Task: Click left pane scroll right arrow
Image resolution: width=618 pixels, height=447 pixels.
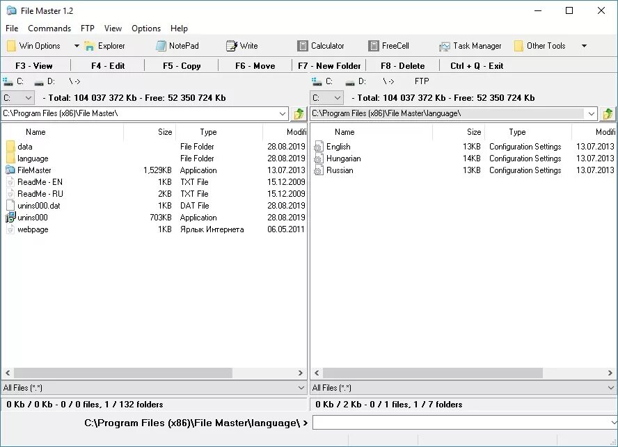Action: coord(301,373)
